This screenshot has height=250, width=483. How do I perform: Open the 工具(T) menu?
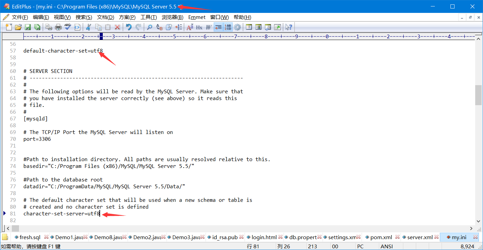[x=149, y=17]
